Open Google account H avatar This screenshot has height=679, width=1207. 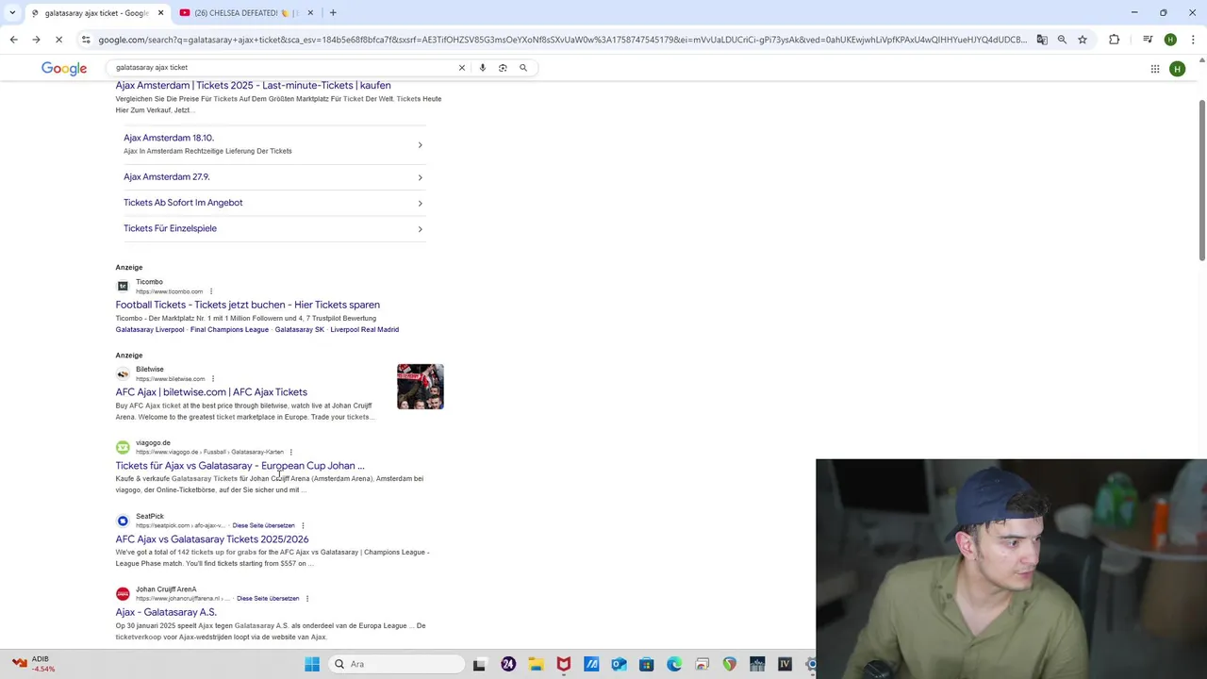coord(1177,69)
